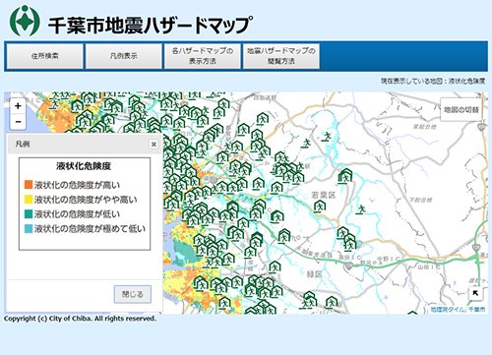Click the green 危険度が低い legend swatch
This screenshot has height=355, width=492.
pos(29,214)
